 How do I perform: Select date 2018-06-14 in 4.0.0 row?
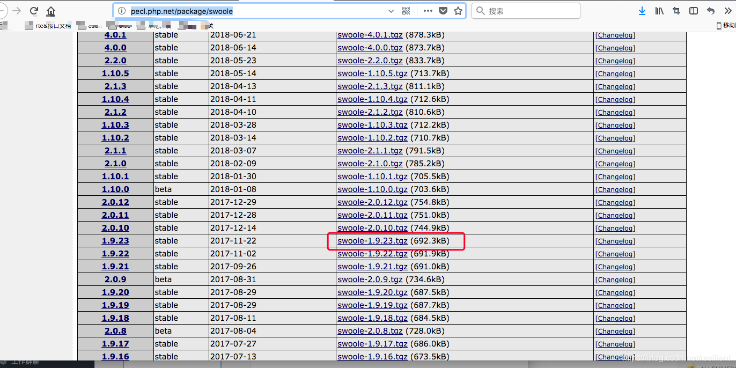[x=233, y=48]
